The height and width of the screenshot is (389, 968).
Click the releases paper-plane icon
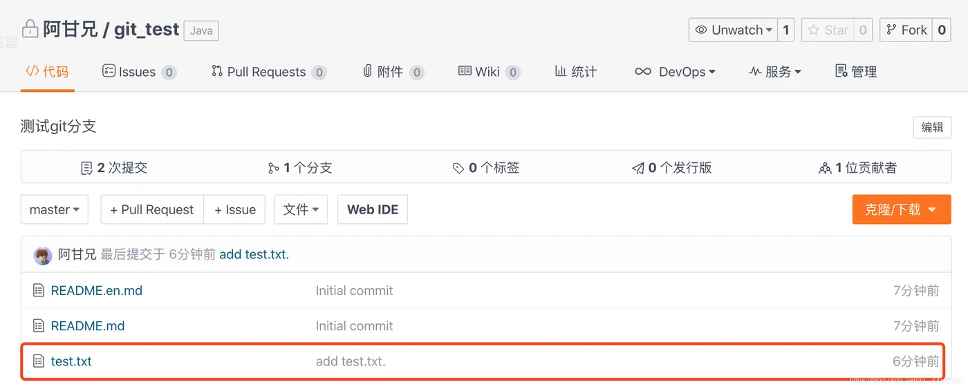tap(637, 168)
